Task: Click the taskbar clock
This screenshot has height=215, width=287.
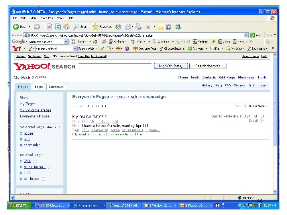Action: click(269, 205)
